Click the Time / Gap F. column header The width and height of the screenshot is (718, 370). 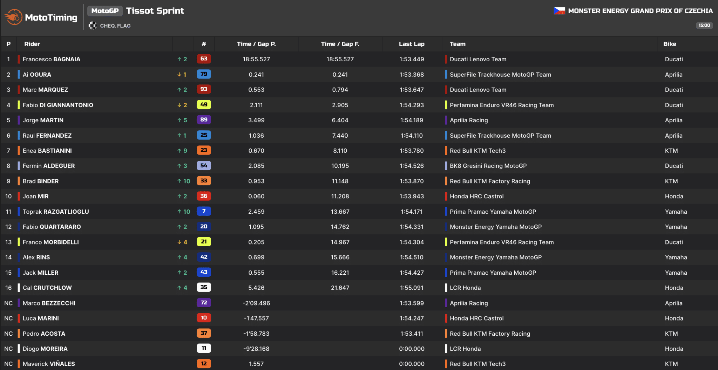coord(340,44)
